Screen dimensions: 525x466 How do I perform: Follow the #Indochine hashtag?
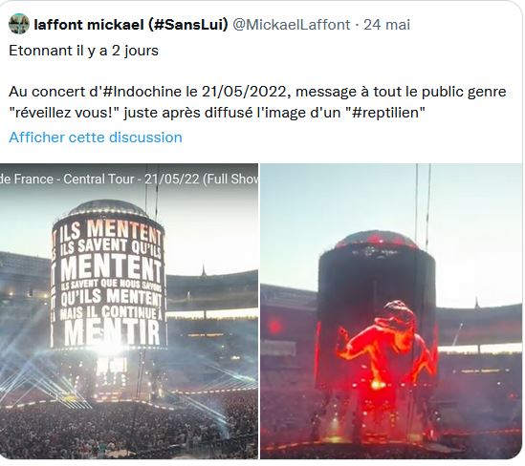142,92
